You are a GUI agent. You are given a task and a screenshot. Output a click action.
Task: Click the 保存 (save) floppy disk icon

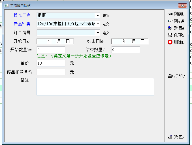pyautogui.click(x=170, y=35)
